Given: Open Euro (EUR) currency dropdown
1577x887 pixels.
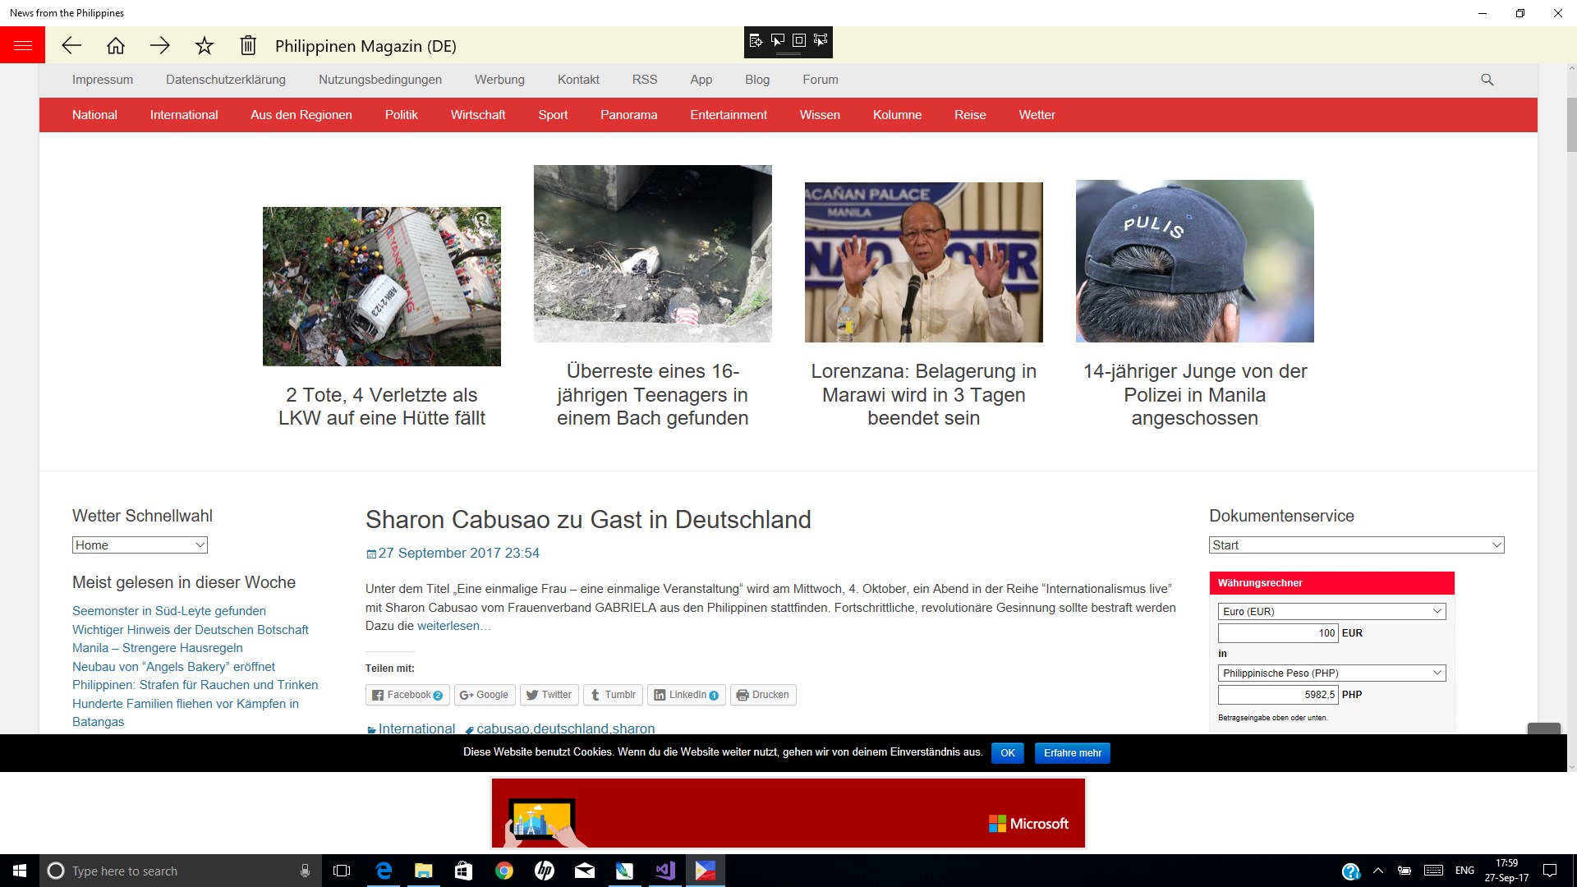Looking at the screenshot, I should point(1331,611).
